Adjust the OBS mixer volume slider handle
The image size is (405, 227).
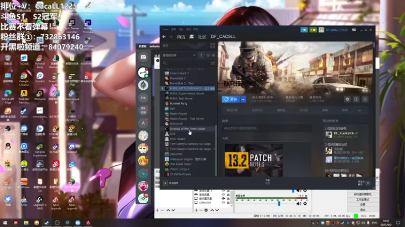tap(279, 204)
